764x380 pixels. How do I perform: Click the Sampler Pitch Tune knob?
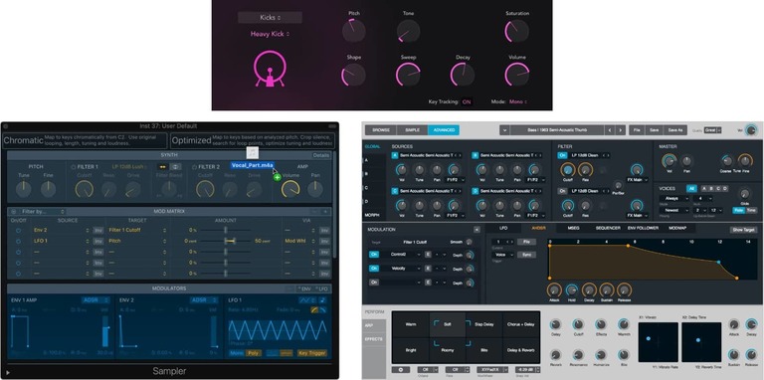coord(24,189)
